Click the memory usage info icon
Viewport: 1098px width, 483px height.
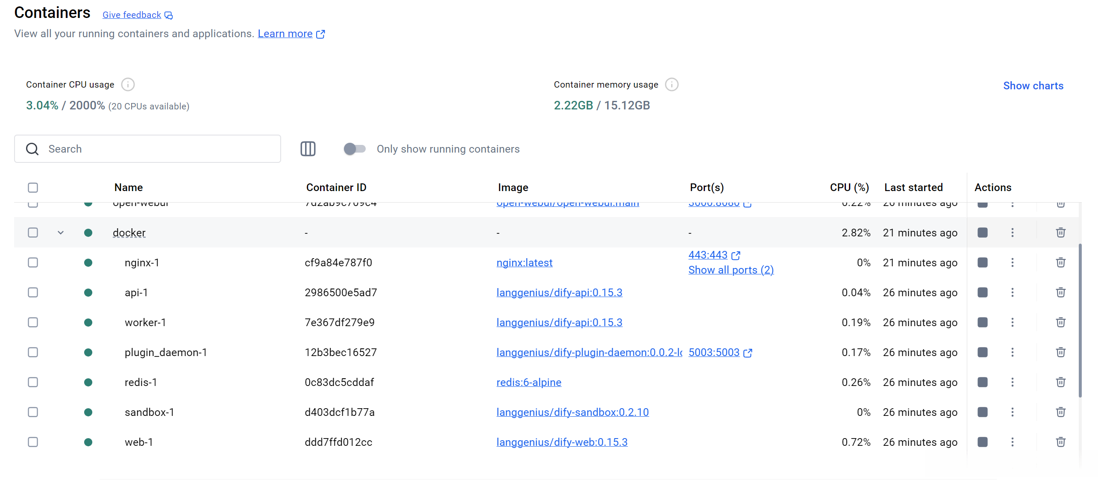672,85
